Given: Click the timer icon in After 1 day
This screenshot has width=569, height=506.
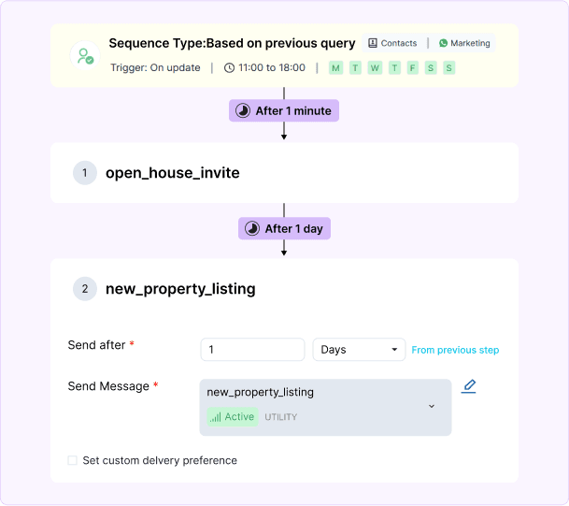Looking at the screenshot, I should pyautogui.click(x=252, y=228).
